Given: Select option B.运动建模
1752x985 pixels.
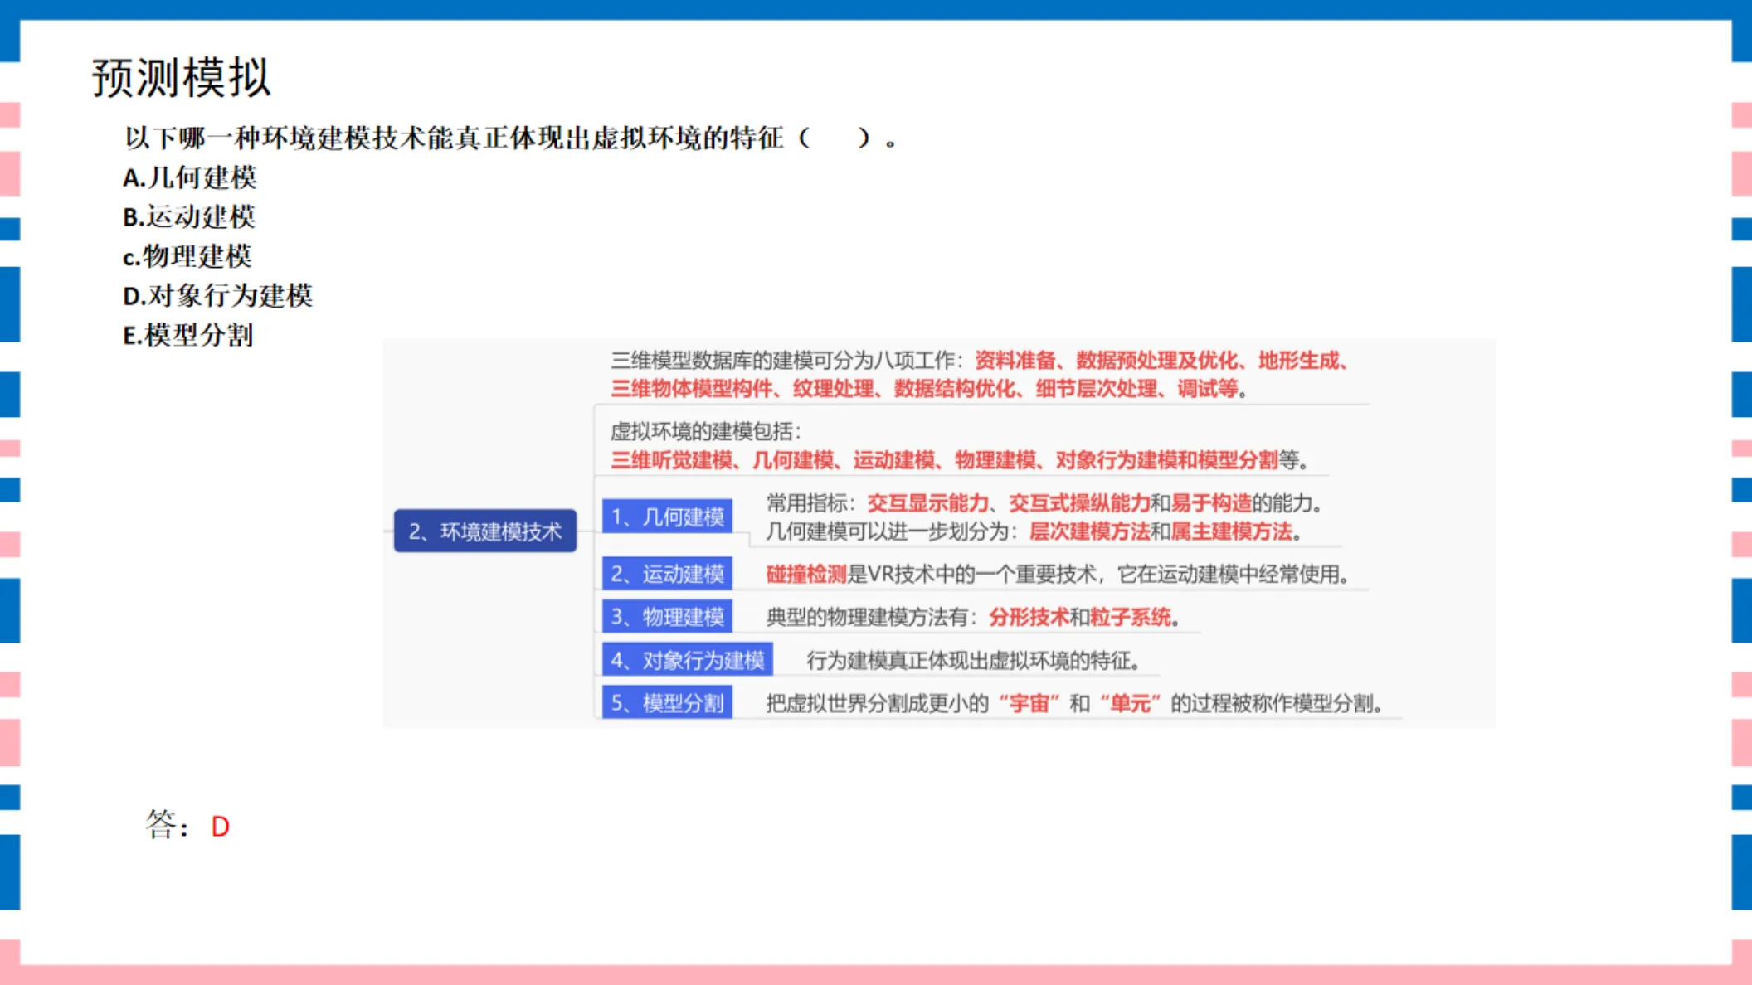Looking at the screenshot, I should (x=189, y=217).
